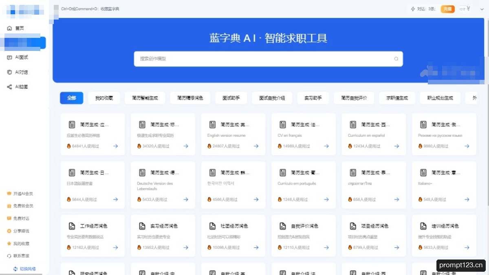Click the 免费对话 icon in sidebar
Screen dimensions: 489x275
coord(9,218)
